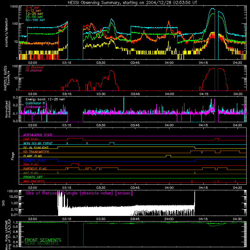Click the non solar event pulse near 03:35
The height and width of the screenshot is (250, 250).
pos(112,143)
